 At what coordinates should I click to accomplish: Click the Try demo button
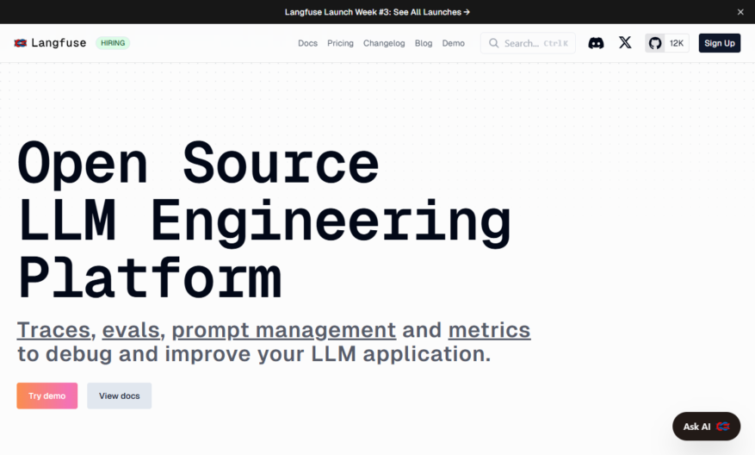(47, 396)
